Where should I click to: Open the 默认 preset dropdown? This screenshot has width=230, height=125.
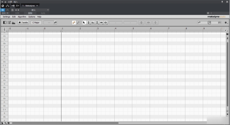[x=34, y=10]
